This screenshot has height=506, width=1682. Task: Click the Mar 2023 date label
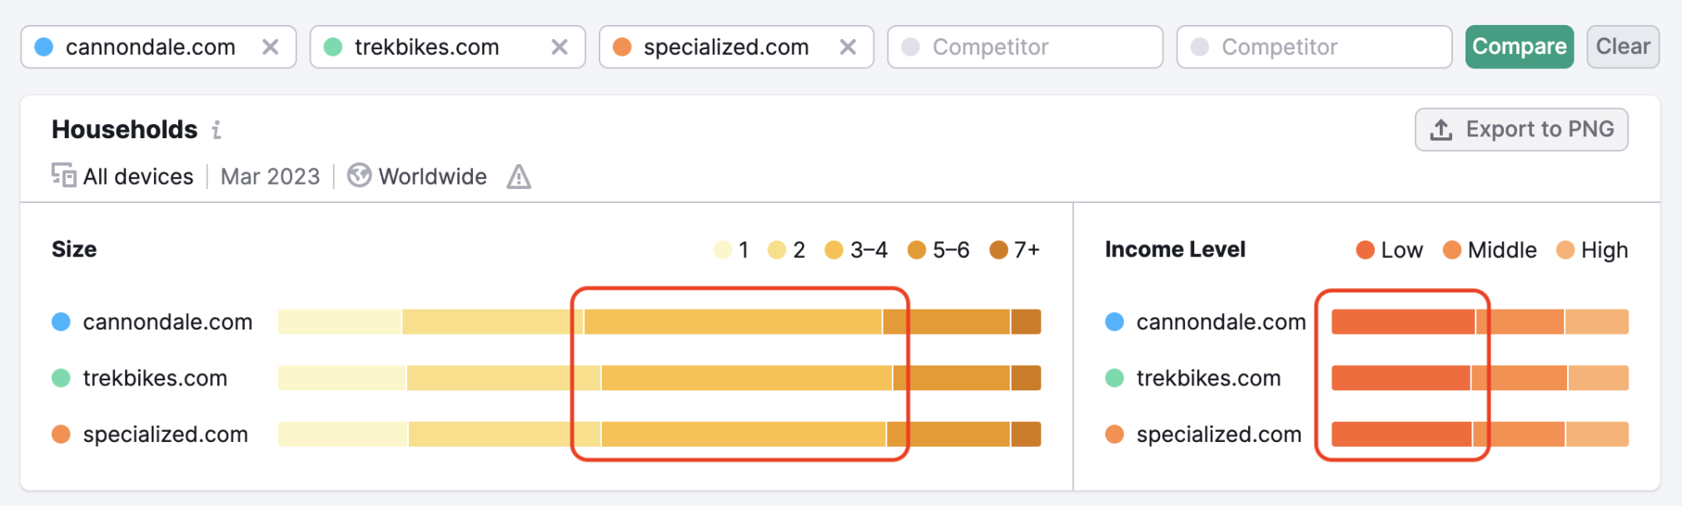[270, 176]
